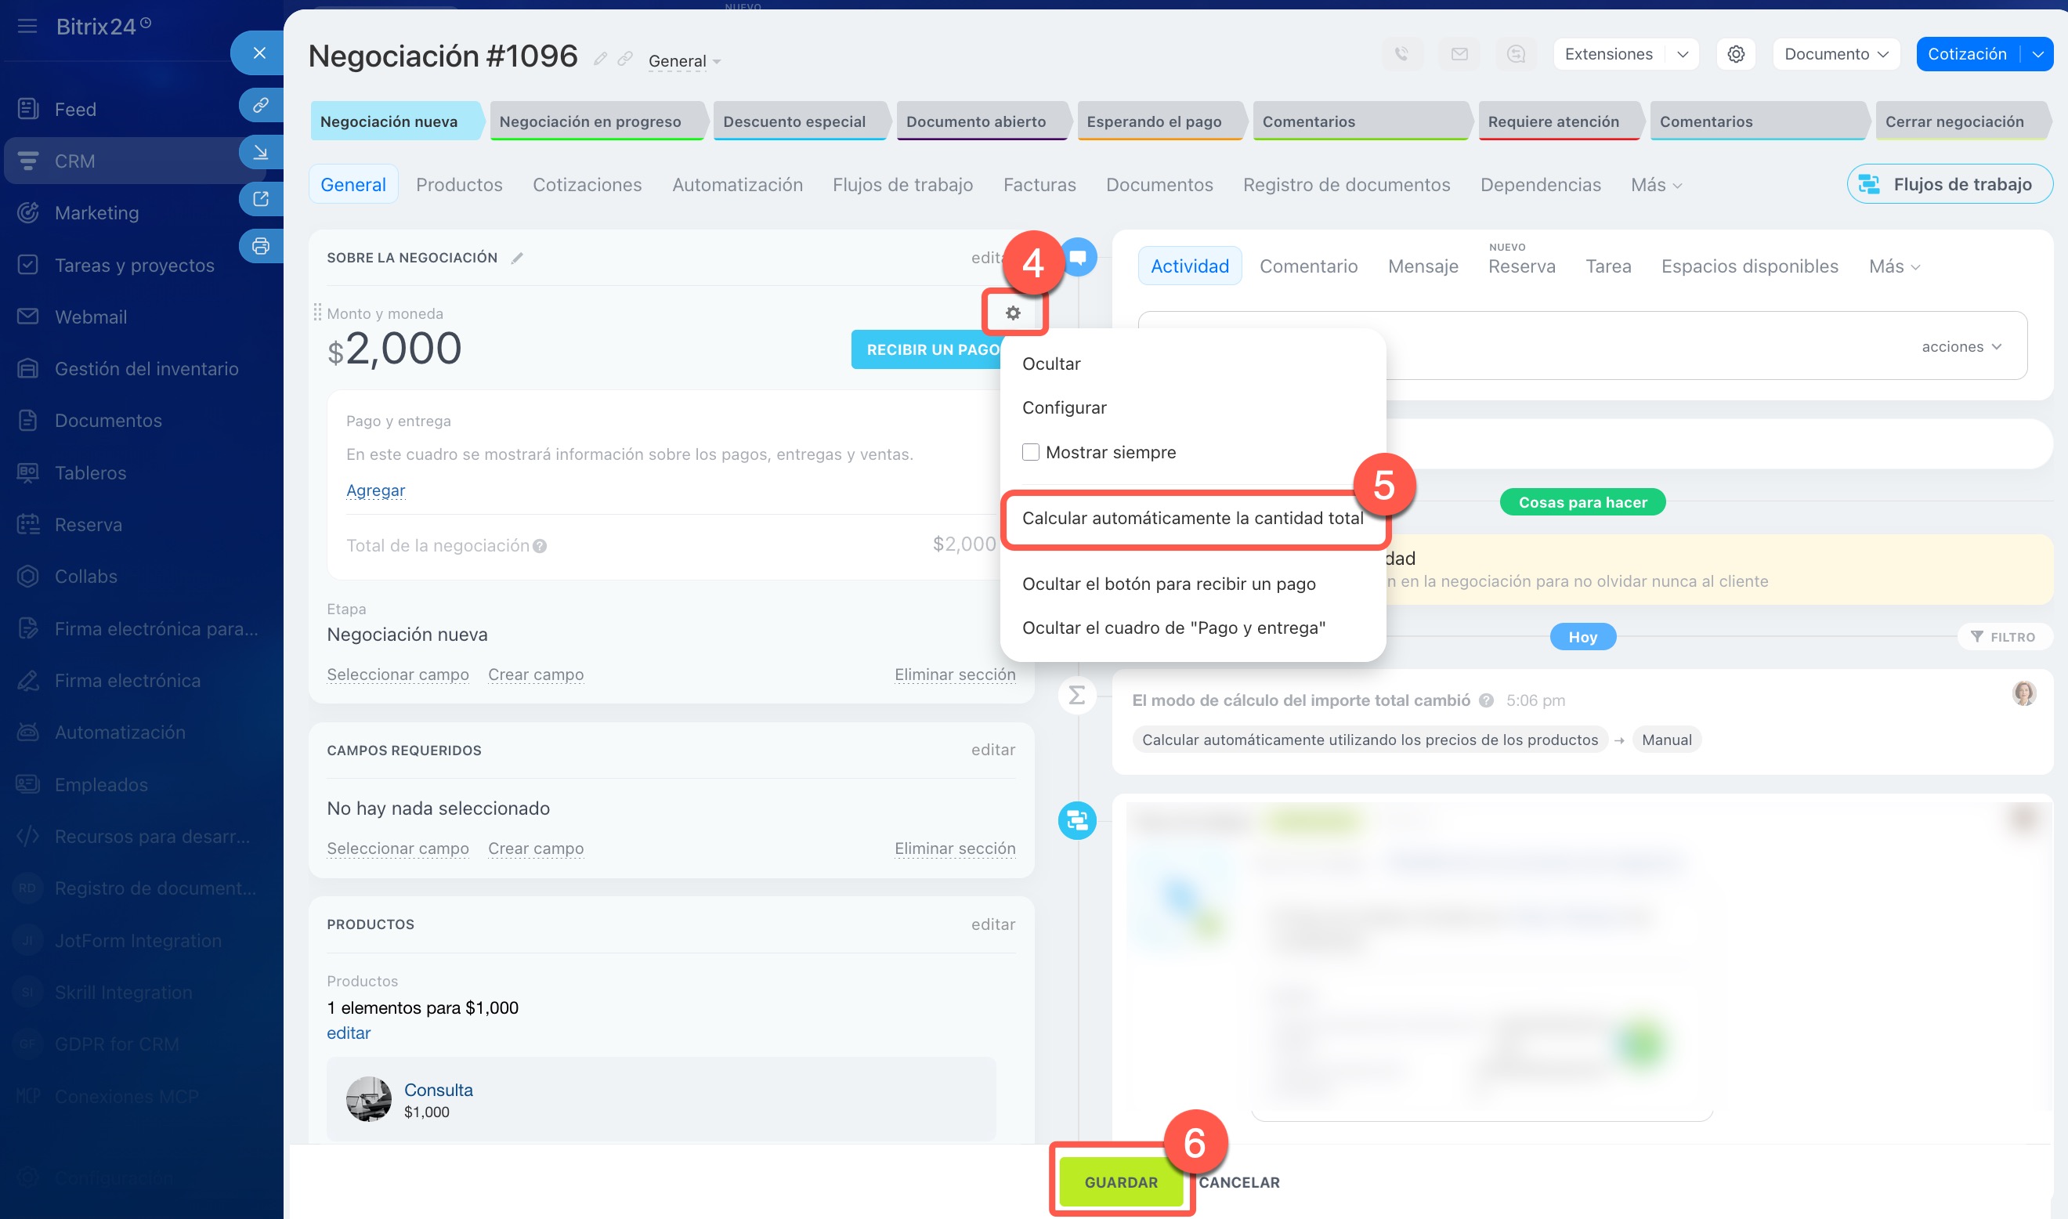Click the pencil icon next to deal title
This screenshot has width=2068, height=1219.
pos(600,58)
